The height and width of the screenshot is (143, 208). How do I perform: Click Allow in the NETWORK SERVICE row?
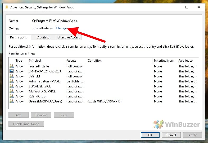pos(20,91)
